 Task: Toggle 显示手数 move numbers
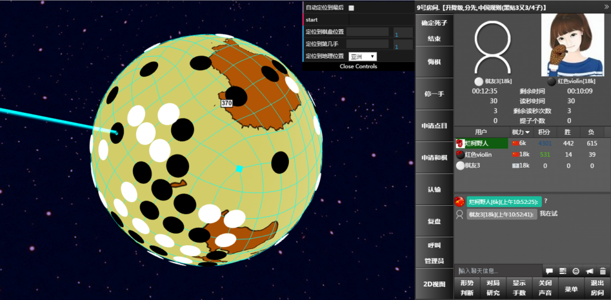[519, 287]
